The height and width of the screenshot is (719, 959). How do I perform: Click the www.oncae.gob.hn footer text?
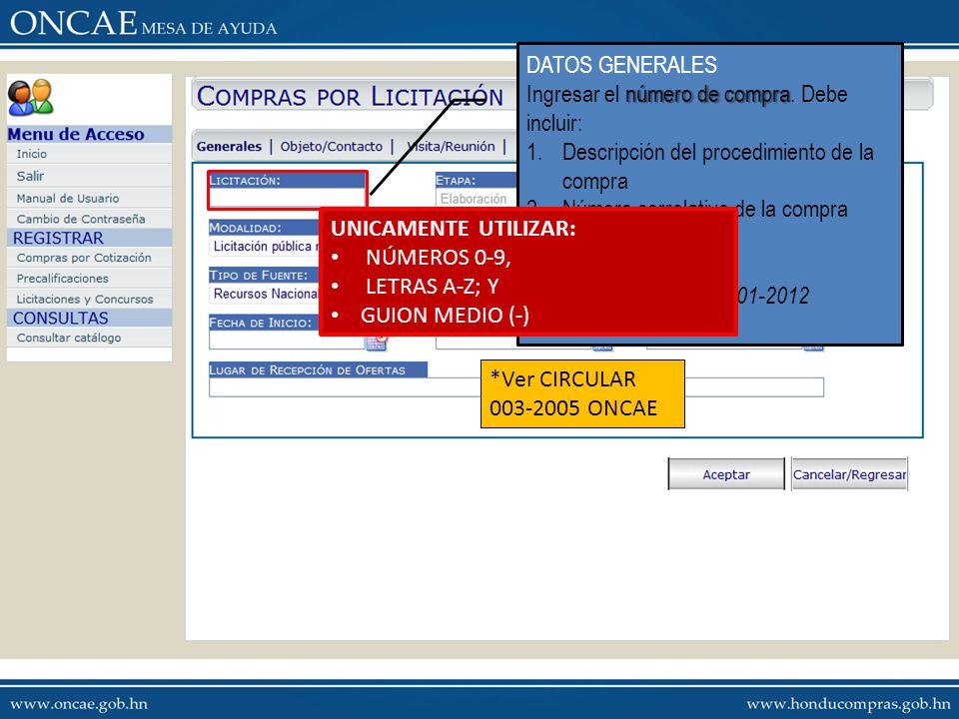[x=79, y=704]
